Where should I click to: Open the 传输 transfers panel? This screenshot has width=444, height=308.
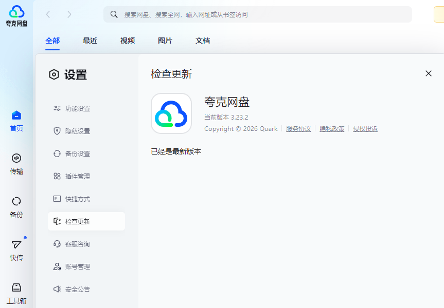[x=16, y=164]
